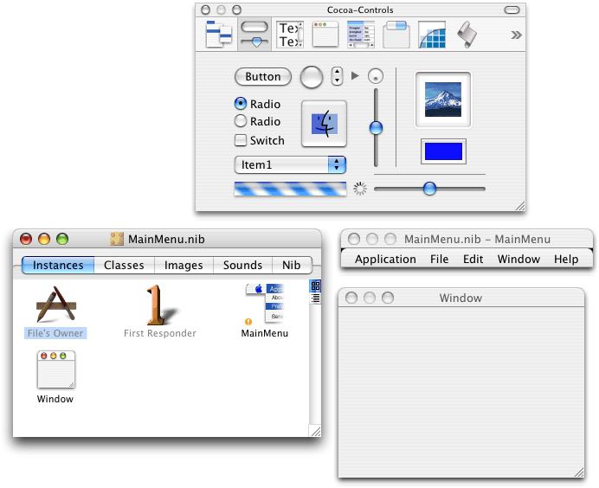The image size is (599, 488).
Task: Select the File's Owner icon
Action: click(55, 305)
